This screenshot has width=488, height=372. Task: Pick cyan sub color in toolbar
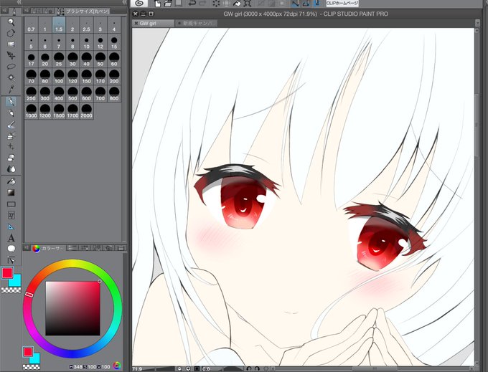(17, 281)
